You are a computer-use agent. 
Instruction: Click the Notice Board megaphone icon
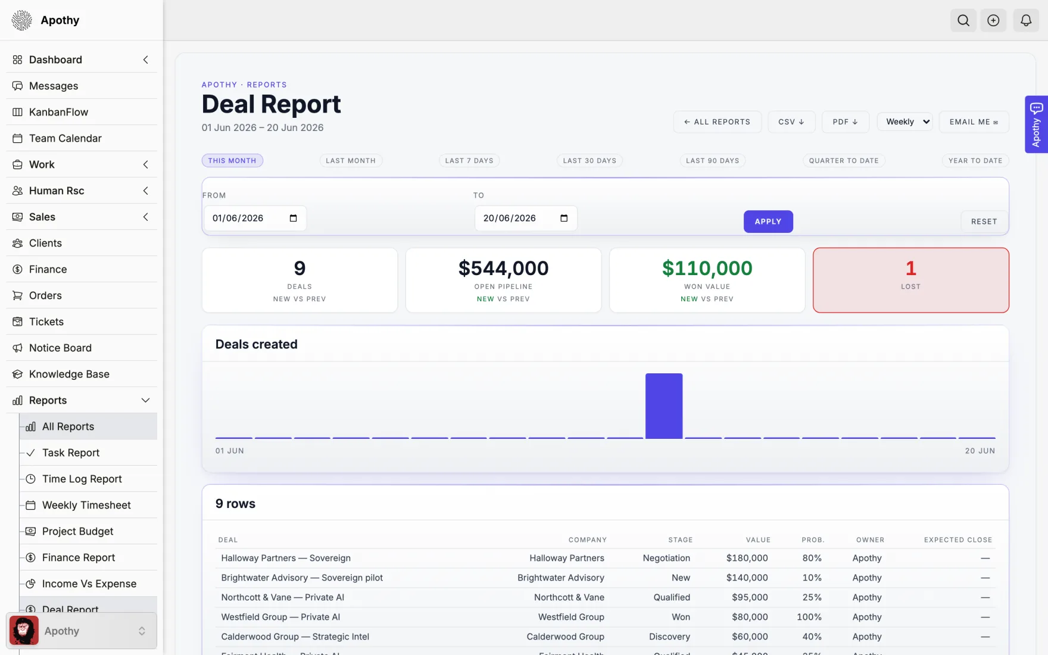[x=17, y=348]
